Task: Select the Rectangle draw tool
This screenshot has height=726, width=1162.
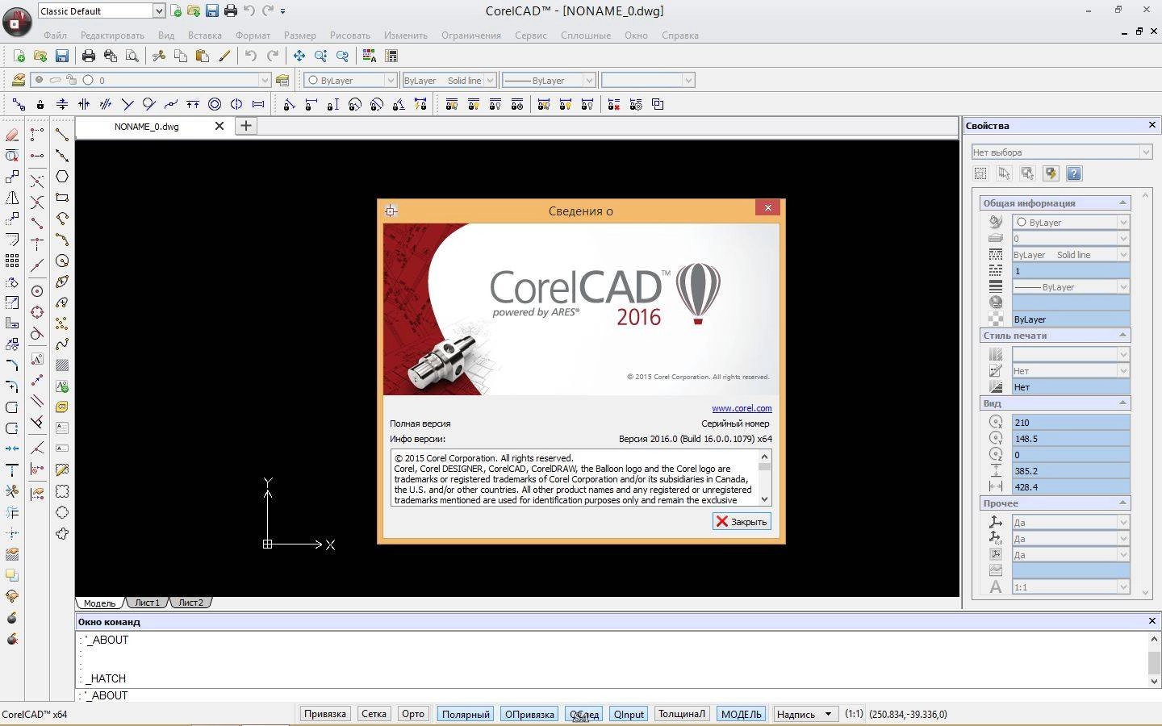Action: tap(62, 198)
